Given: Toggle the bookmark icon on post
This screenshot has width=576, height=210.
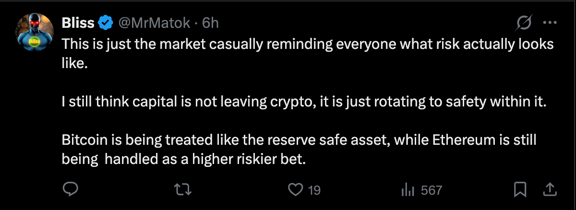Looking at the screenshot, I should click(x=519, y=190).
